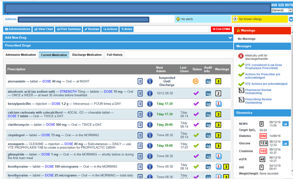293x179 pixels.
Task: Open the interaction warning icon for levothyroxine 100 micrograms
Action: (219, 166)
